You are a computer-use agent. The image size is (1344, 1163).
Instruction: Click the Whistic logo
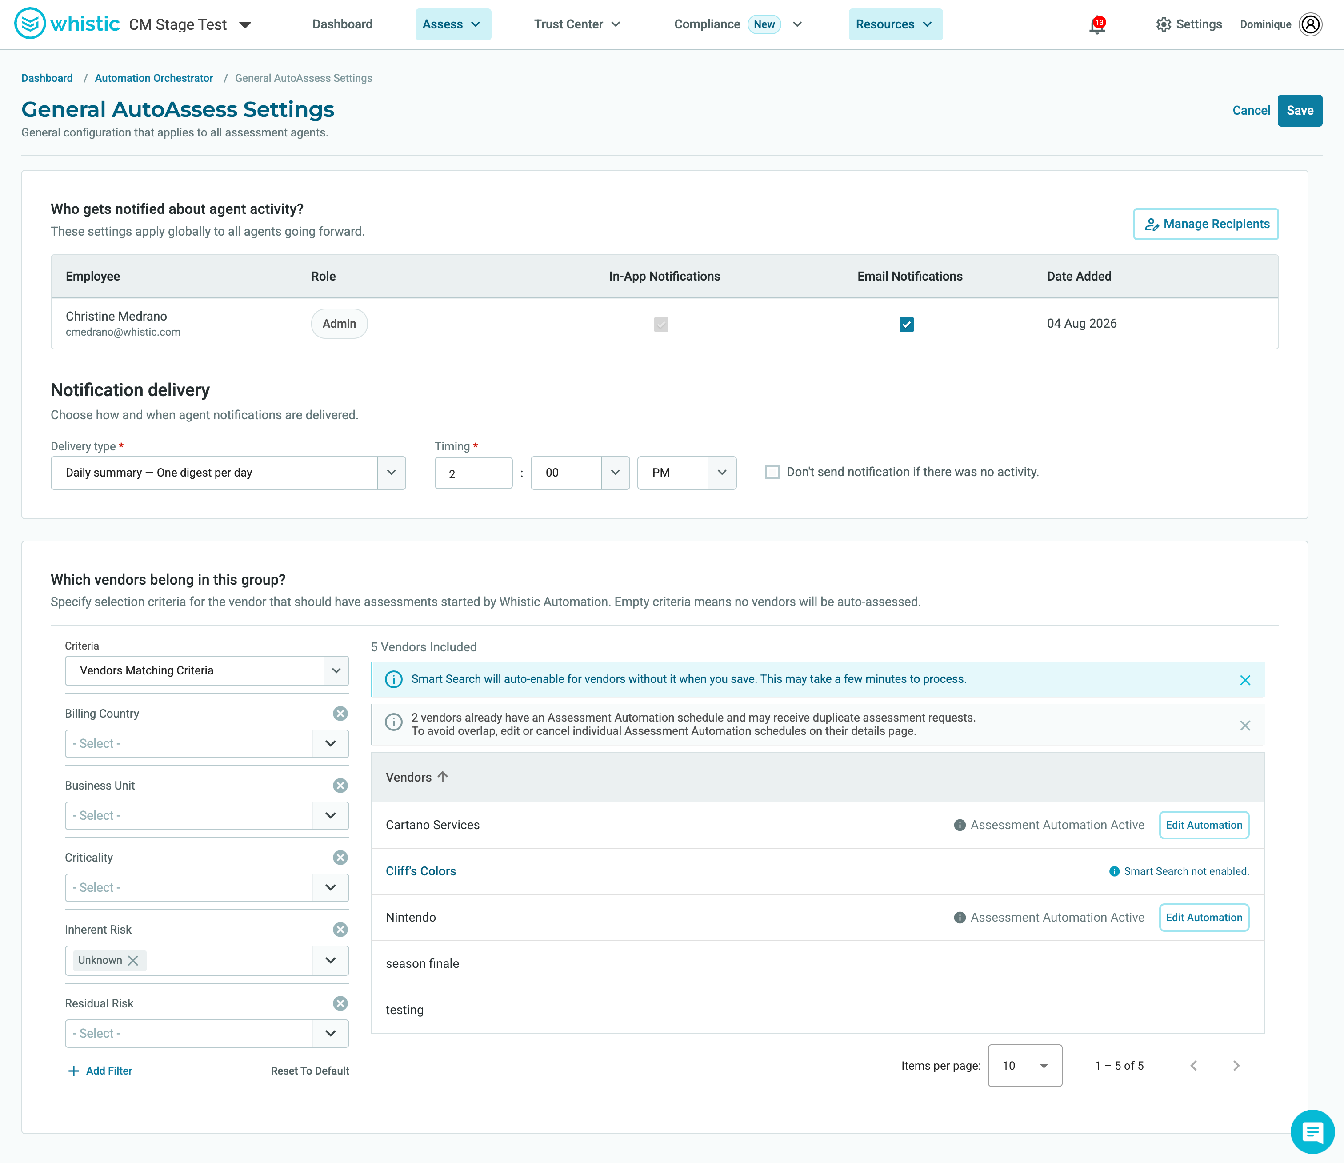click(x=67, y=24)
